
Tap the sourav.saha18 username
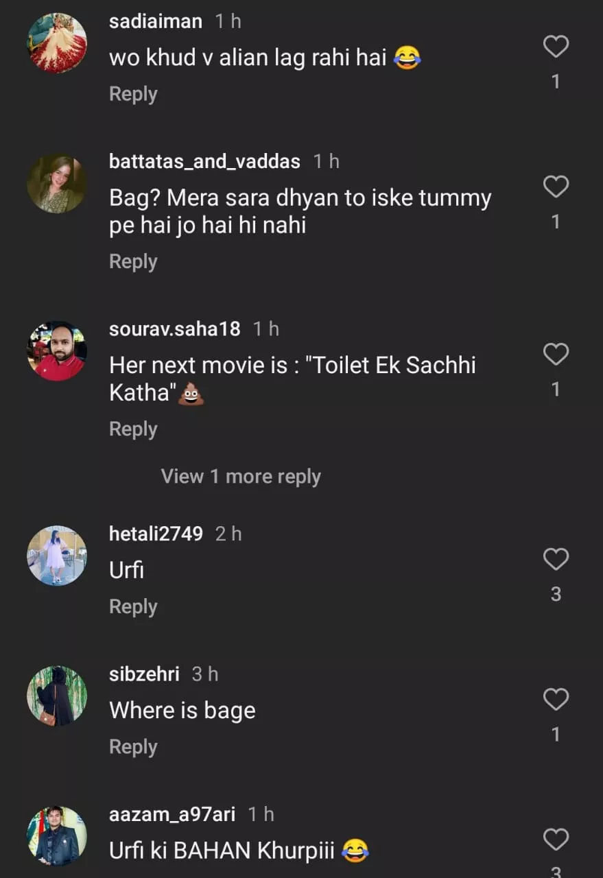pyautogui.click(x=175, y=329)
